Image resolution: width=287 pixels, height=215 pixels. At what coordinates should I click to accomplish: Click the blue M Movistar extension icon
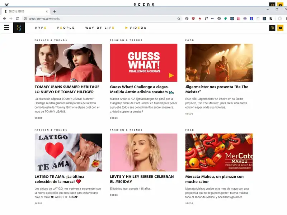click(212, 19)
